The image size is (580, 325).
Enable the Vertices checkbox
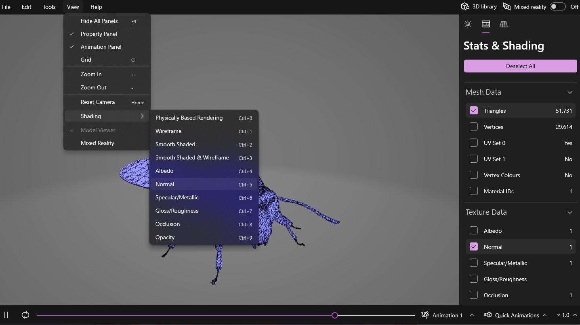tap(474, 127)
